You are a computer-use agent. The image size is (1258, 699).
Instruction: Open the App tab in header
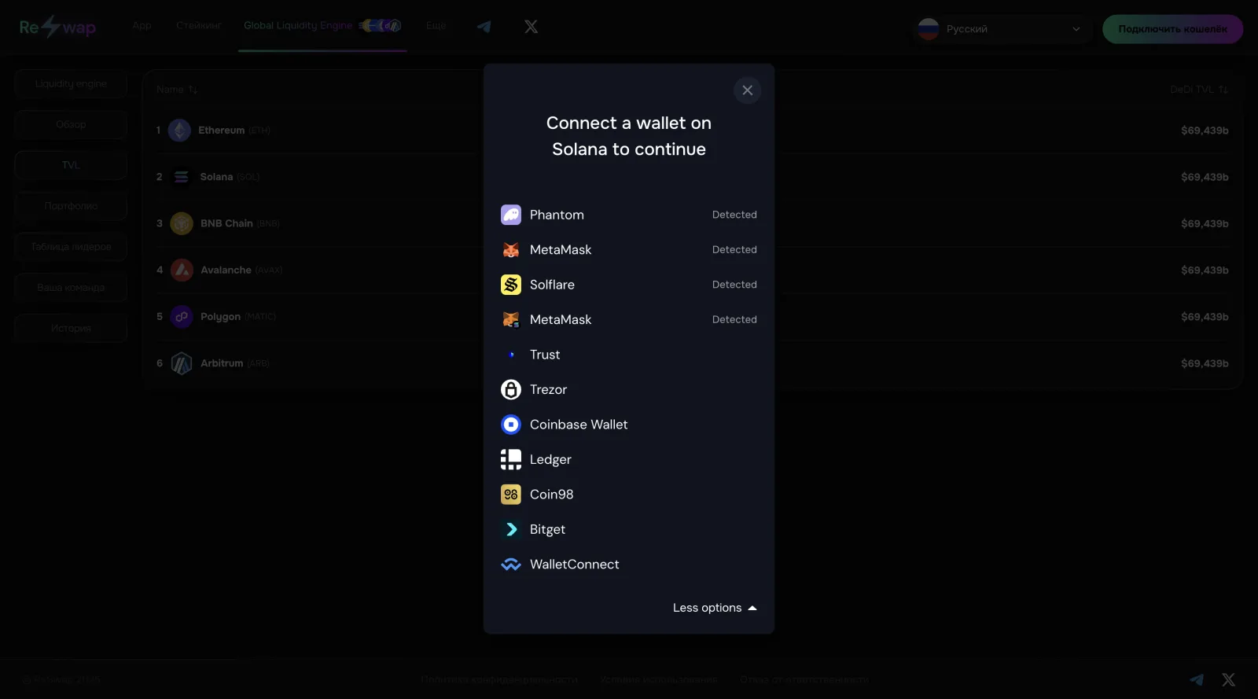pos(142,26)
